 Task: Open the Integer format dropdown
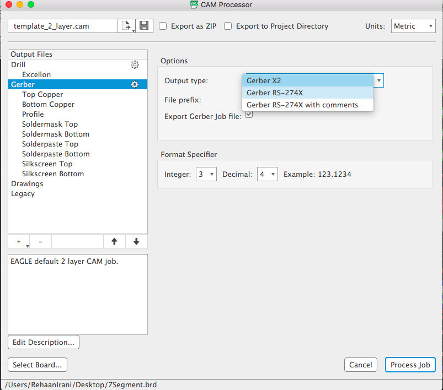(x=206, y=174)
